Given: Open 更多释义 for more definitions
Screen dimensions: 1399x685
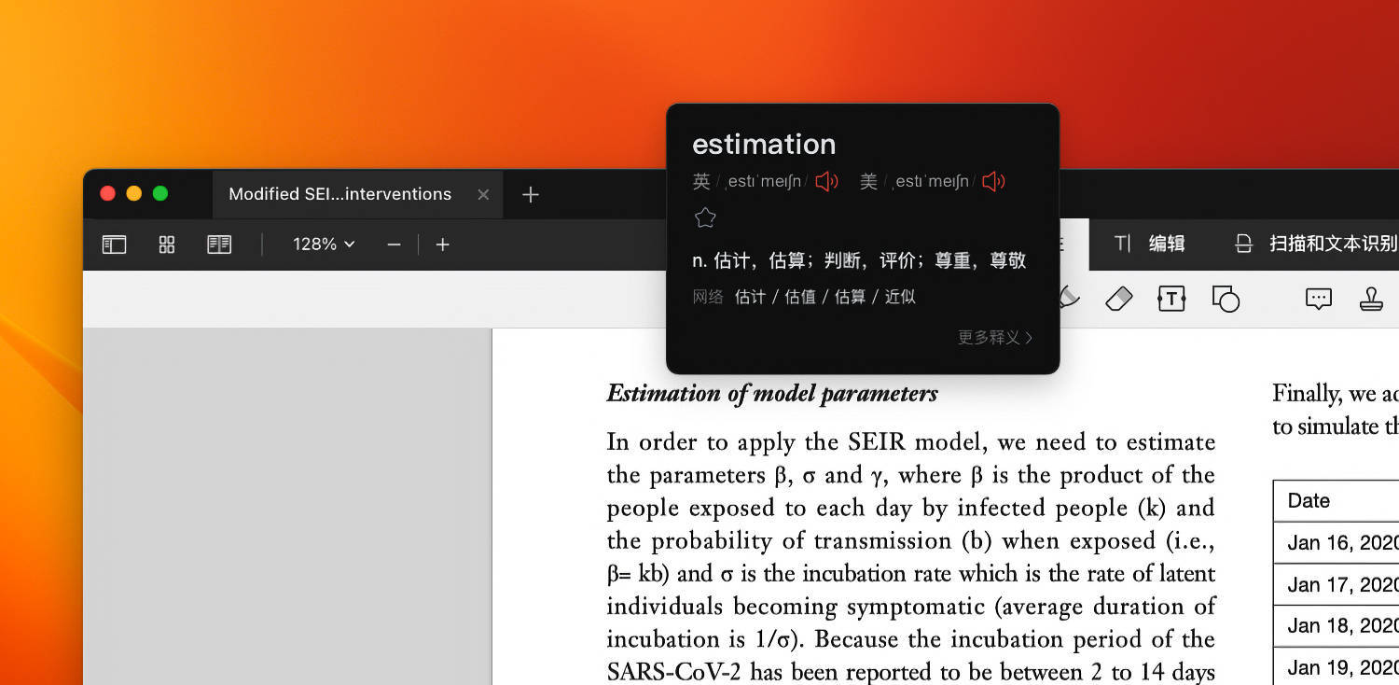Looking at the screenshot, I should (995, 337).
